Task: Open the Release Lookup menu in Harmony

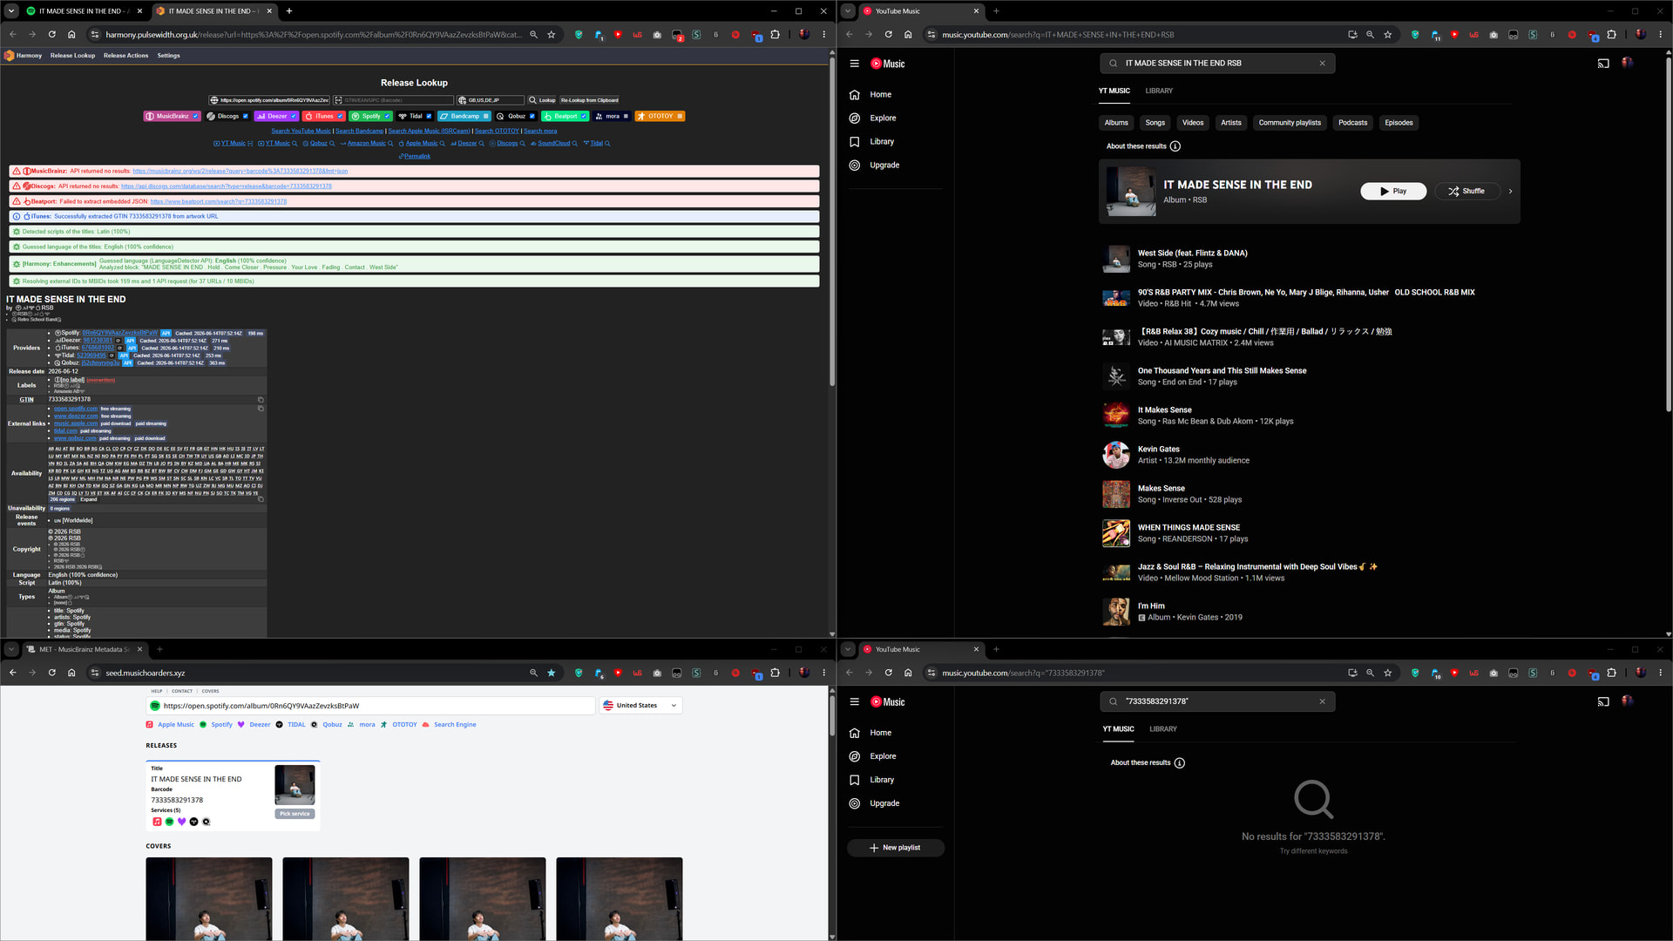Action: click(72, 56)
